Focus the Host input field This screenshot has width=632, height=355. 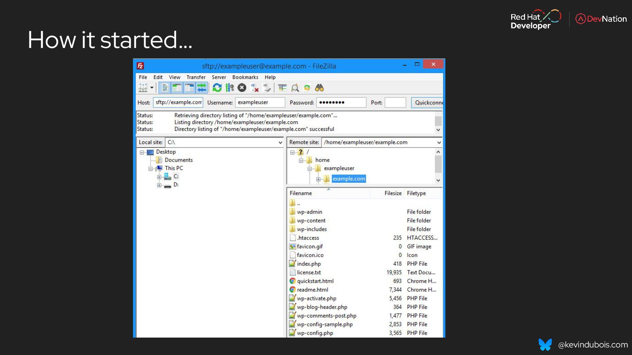coord(178,102)
